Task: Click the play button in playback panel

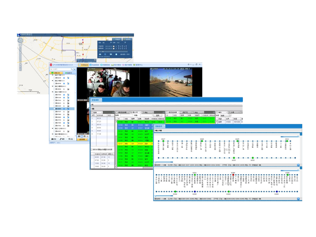Action: 105,55
